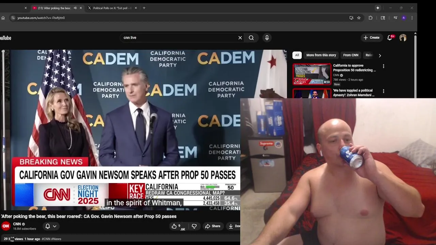Switch to the 'After poking the bear' YouTube tab
Screen dimensions: 436x245
point(54,8)
